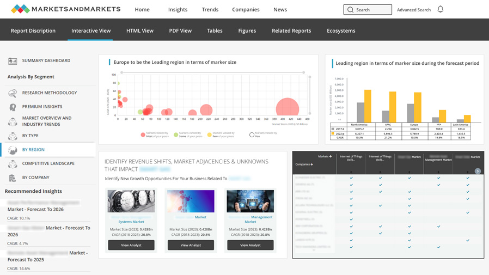The width and height of the screenshot is (489, 275).
Task: Switch to the HTML View tab
Action: (x=140, y=31)
